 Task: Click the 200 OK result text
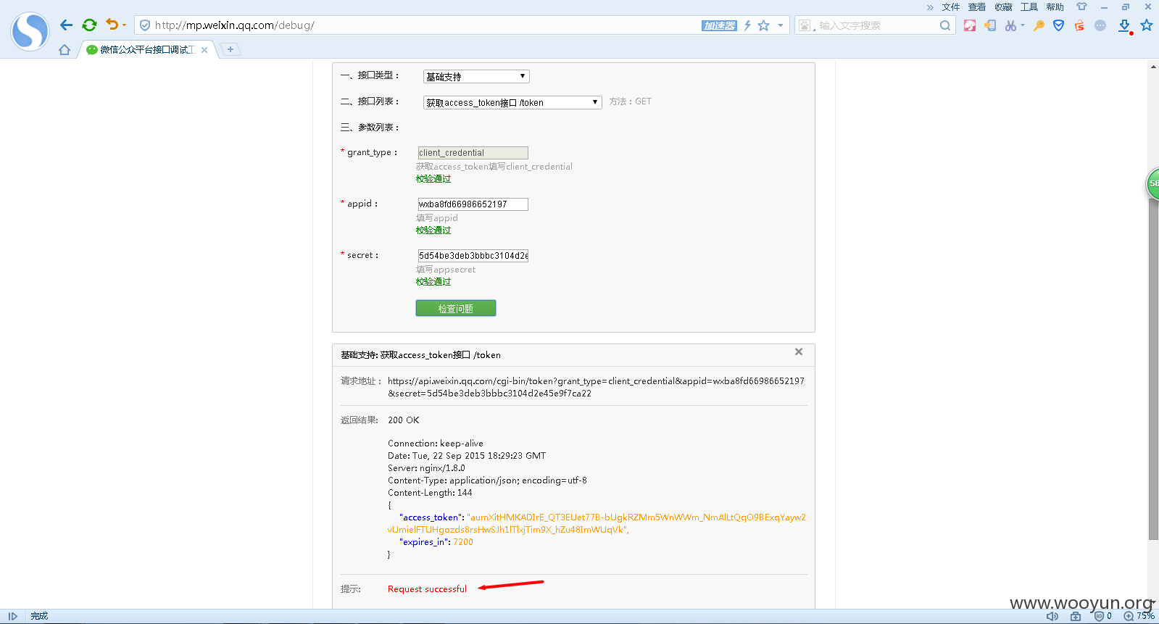pos(404,420)
